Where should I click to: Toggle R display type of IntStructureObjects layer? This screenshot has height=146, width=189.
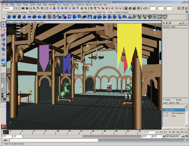(167, 113)
